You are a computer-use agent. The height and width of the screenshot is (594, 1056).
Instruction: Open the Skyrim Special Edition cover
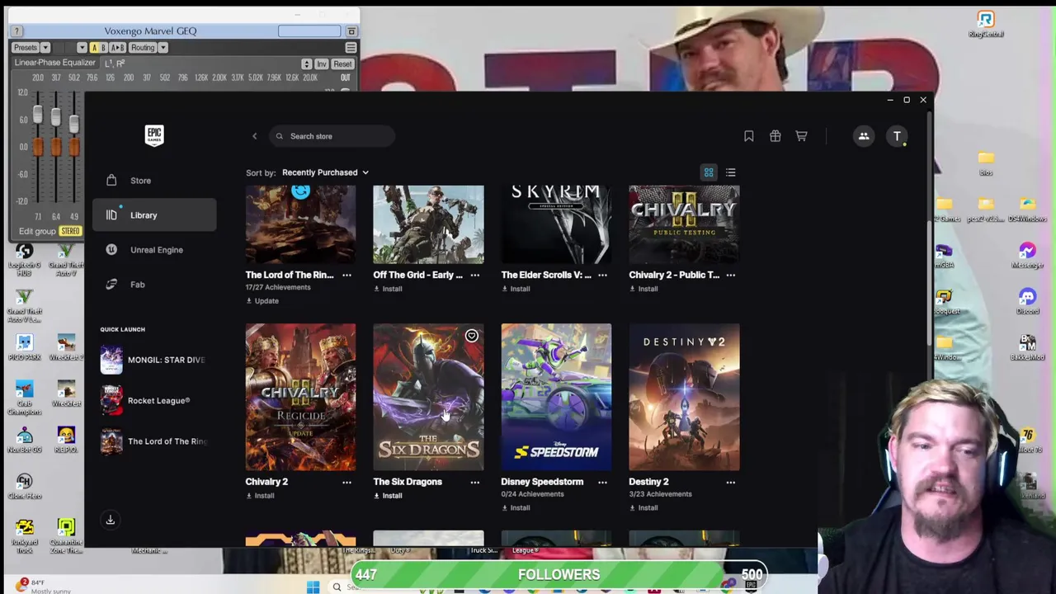tap(556, 224)
